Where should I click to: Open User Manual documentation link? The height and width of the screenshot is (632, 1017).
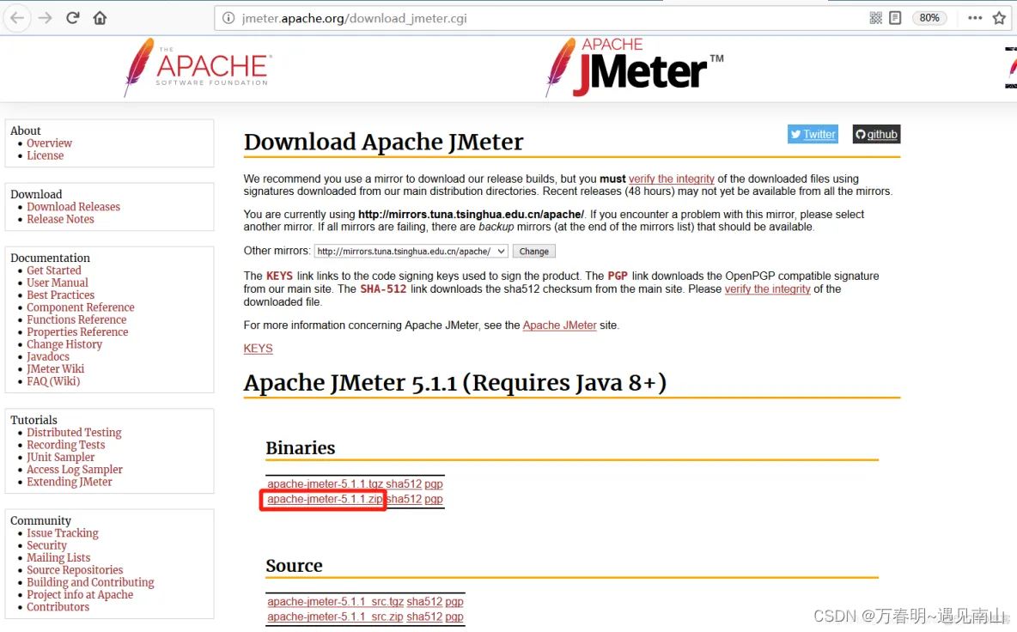pos(57,283)
